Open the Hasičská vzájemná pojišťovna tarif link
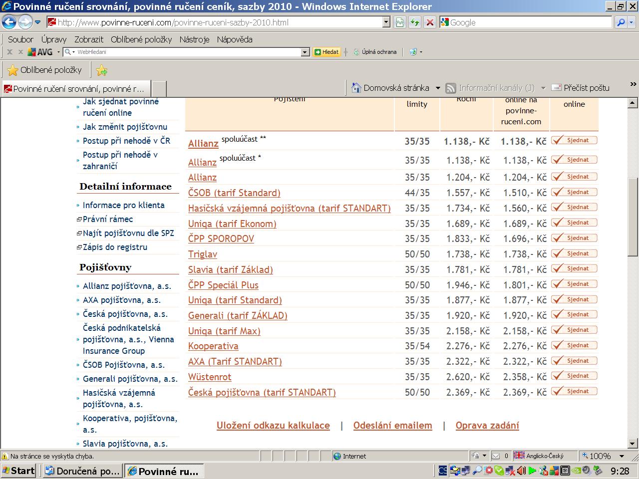 click(x=290, y=208)
